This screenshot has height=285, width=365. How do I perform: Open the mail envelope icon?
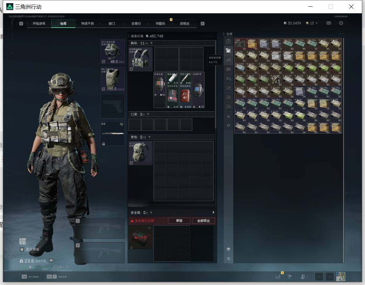pos(329,23)
